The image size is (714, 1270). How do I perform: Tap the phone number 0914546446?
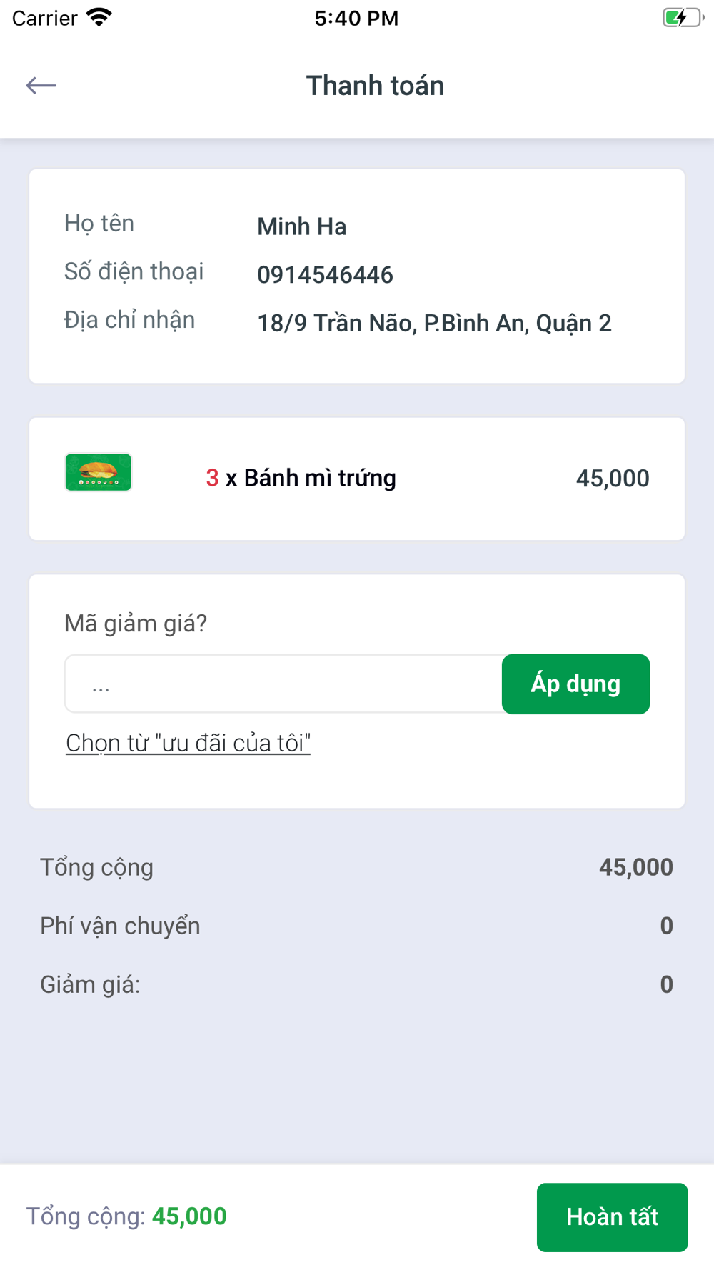[325, 275]
